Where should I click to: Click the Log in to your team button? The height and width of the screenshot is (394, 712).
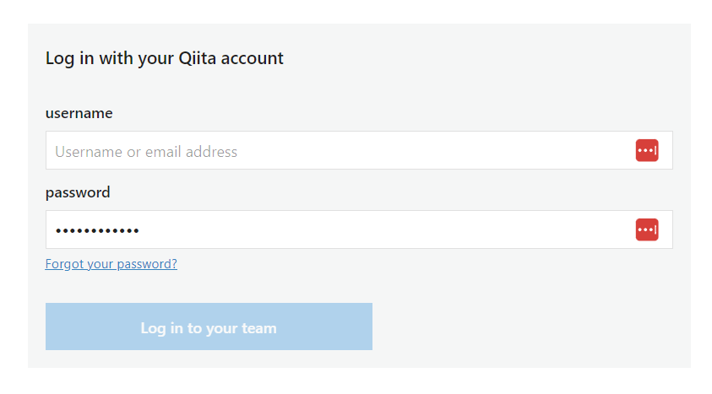[x=209, y=327]
